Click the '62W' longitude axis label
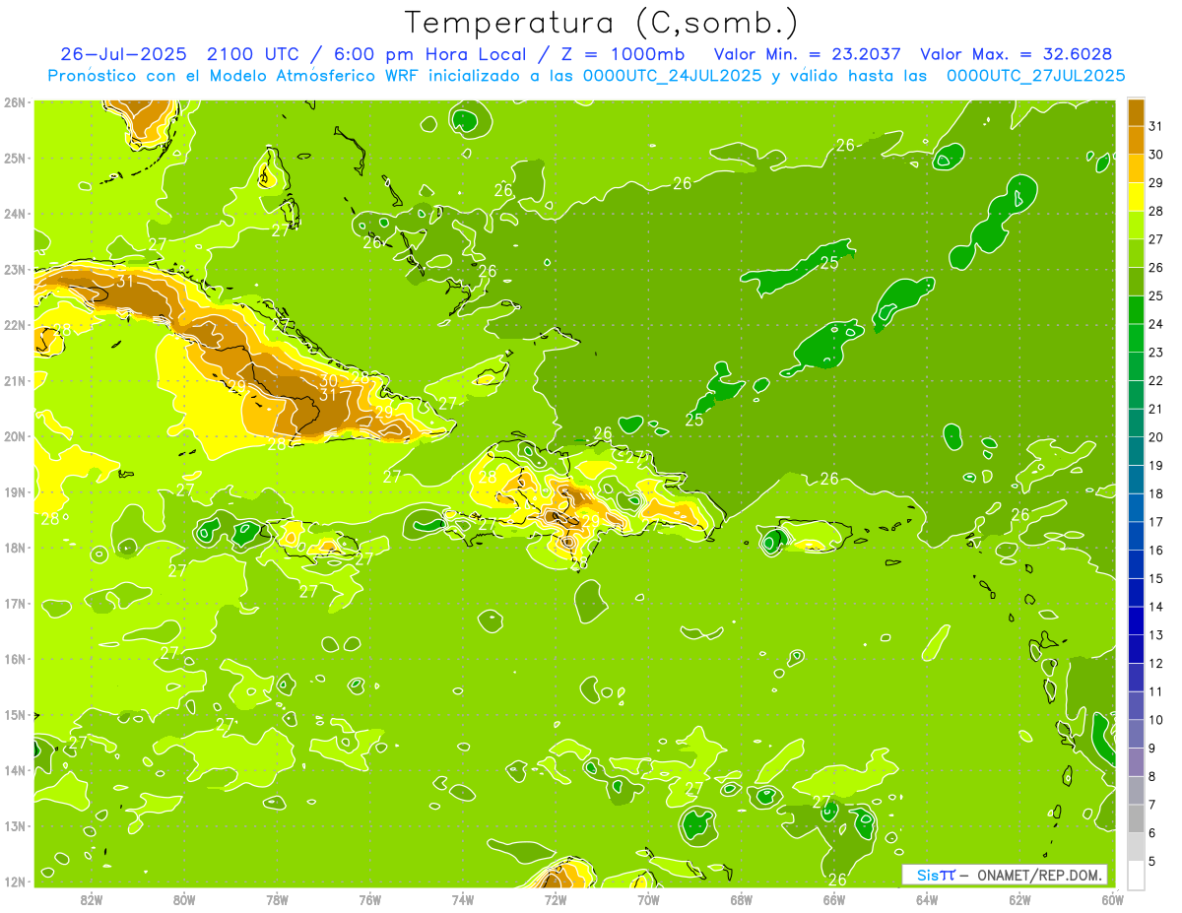The image size is (1182, 913). (x=1018, y=899)
